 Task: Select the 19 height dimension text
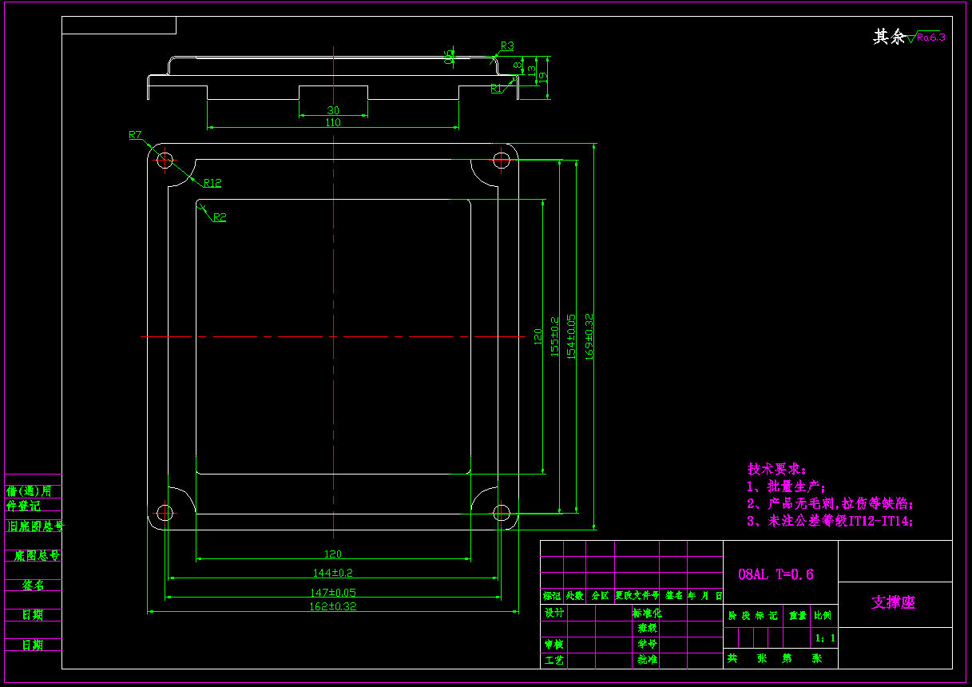542,77
